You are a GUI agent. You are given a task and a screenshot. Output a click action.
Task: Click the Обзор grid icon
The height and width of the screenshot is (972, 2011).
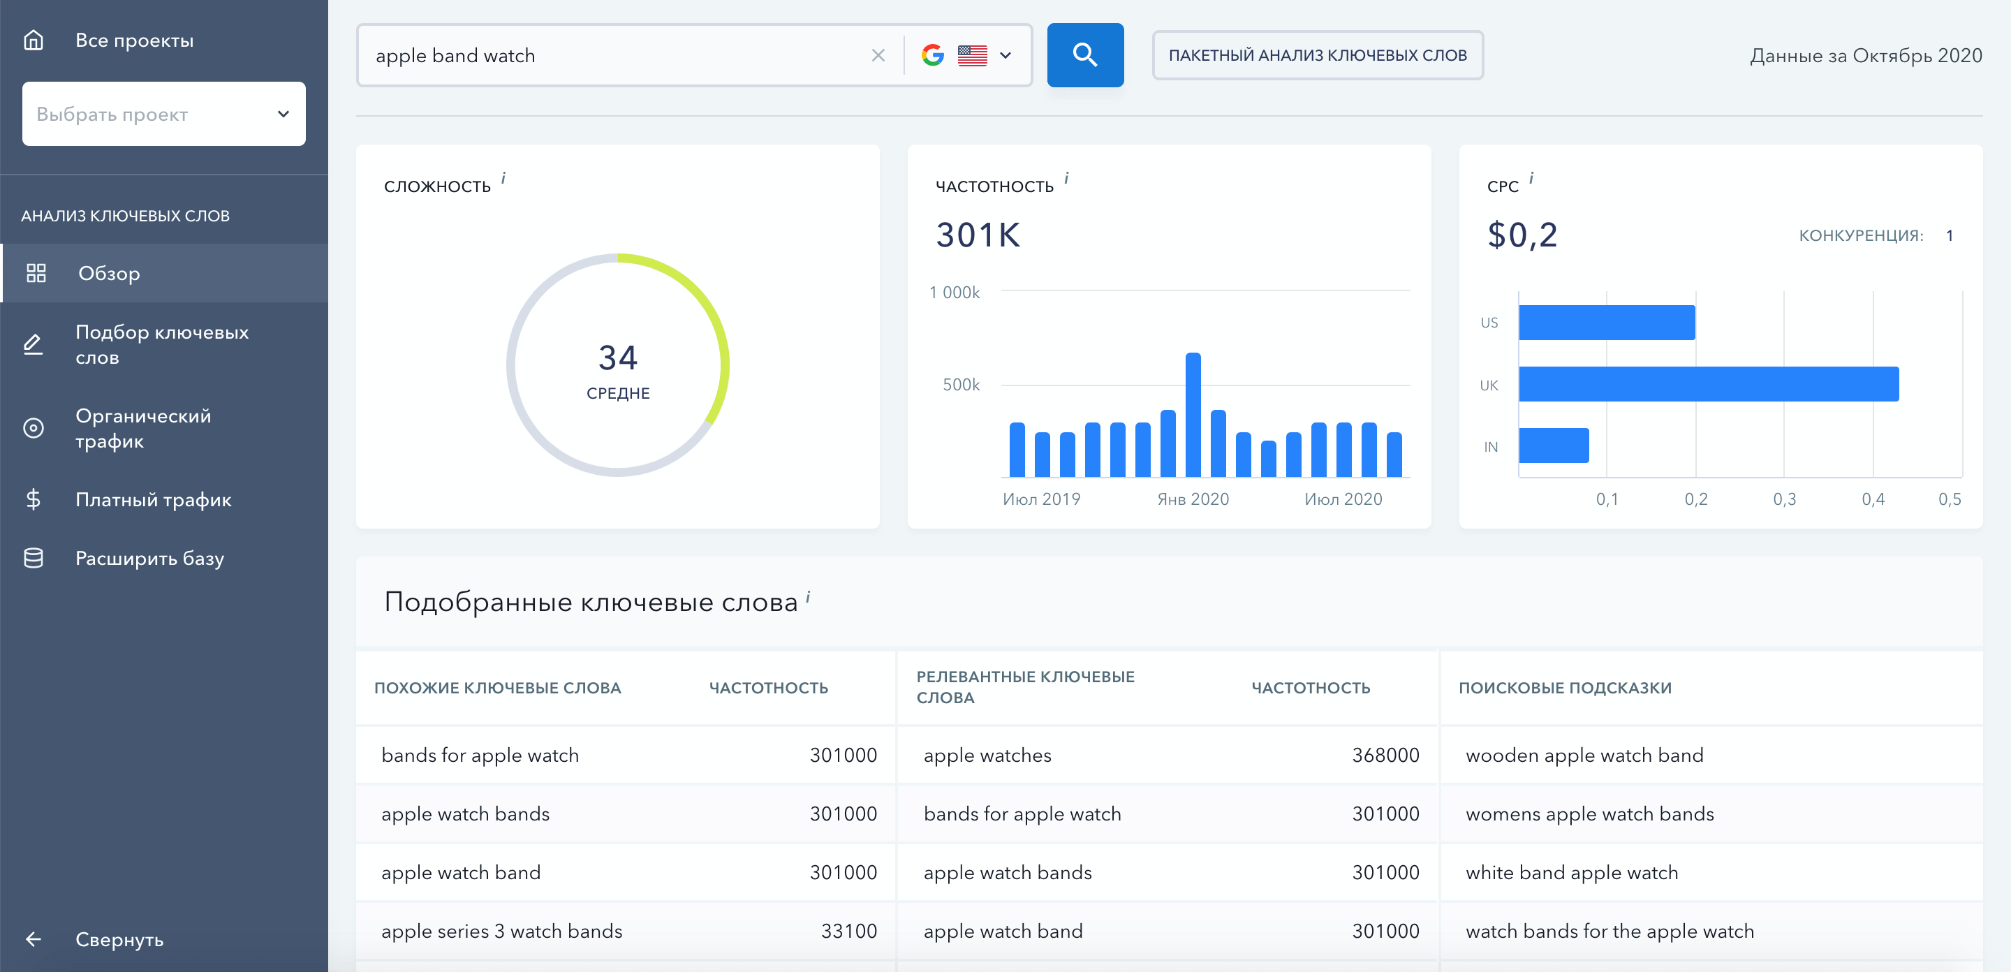tap(36, 273)
